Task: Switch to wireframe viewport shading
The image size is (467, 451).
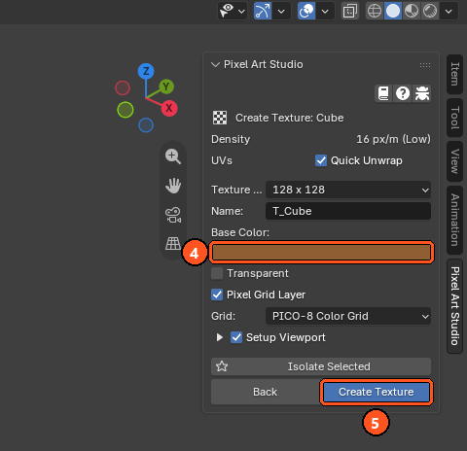Action: pyautogui.click(x=375, y=11)
